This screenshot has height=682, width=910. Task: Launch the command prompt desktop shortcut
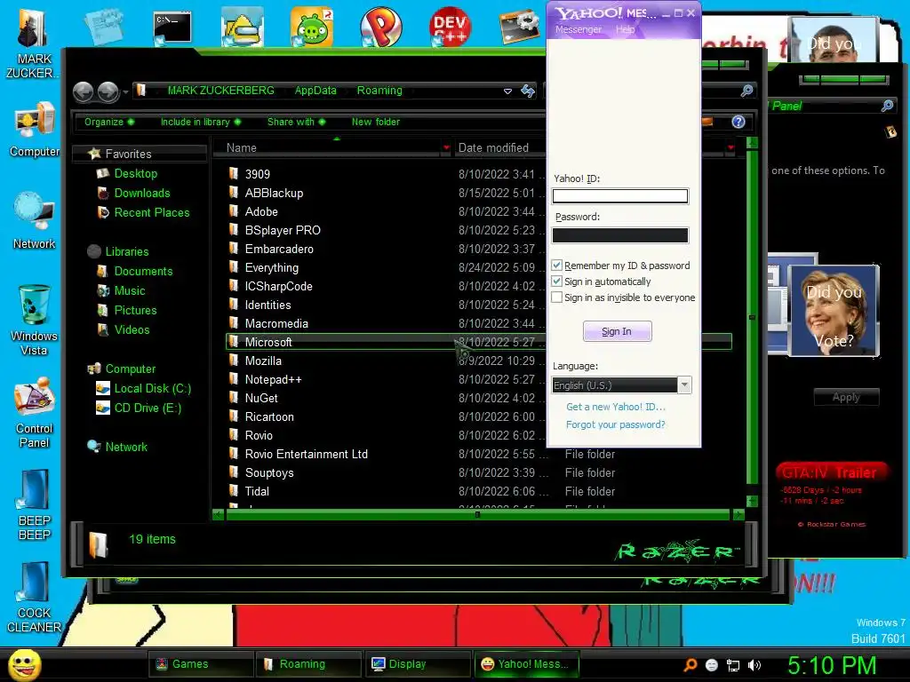click(172, 28)
